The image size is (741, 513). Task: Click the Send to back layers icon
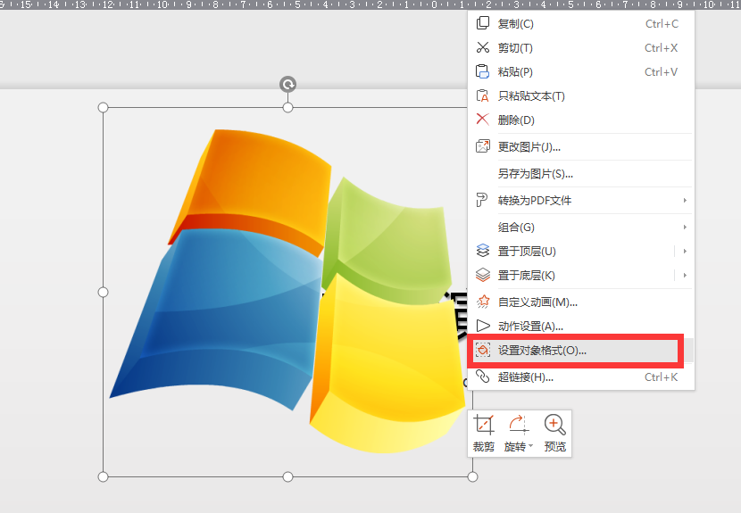point(482,275)
